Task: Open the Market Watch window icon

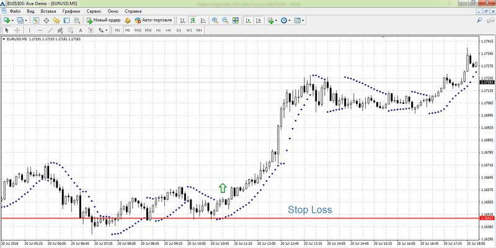Action: (36, 20)
